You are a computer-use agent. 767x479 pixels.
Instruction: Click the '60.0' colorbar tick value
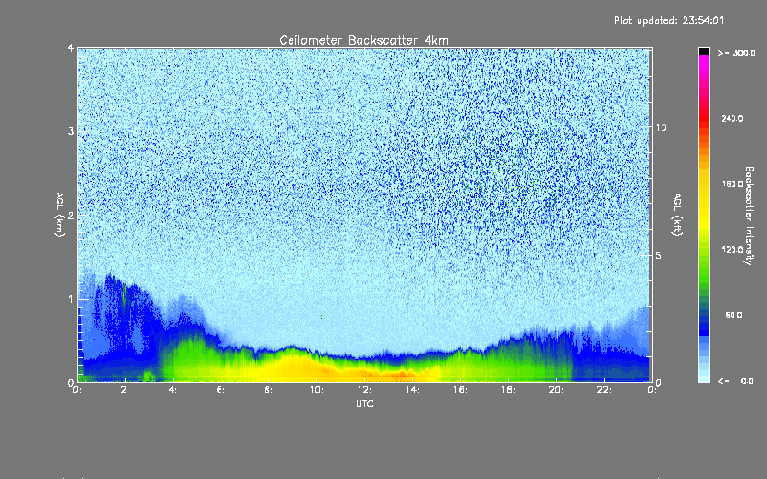pyautogui.click(x=733, y=315)
